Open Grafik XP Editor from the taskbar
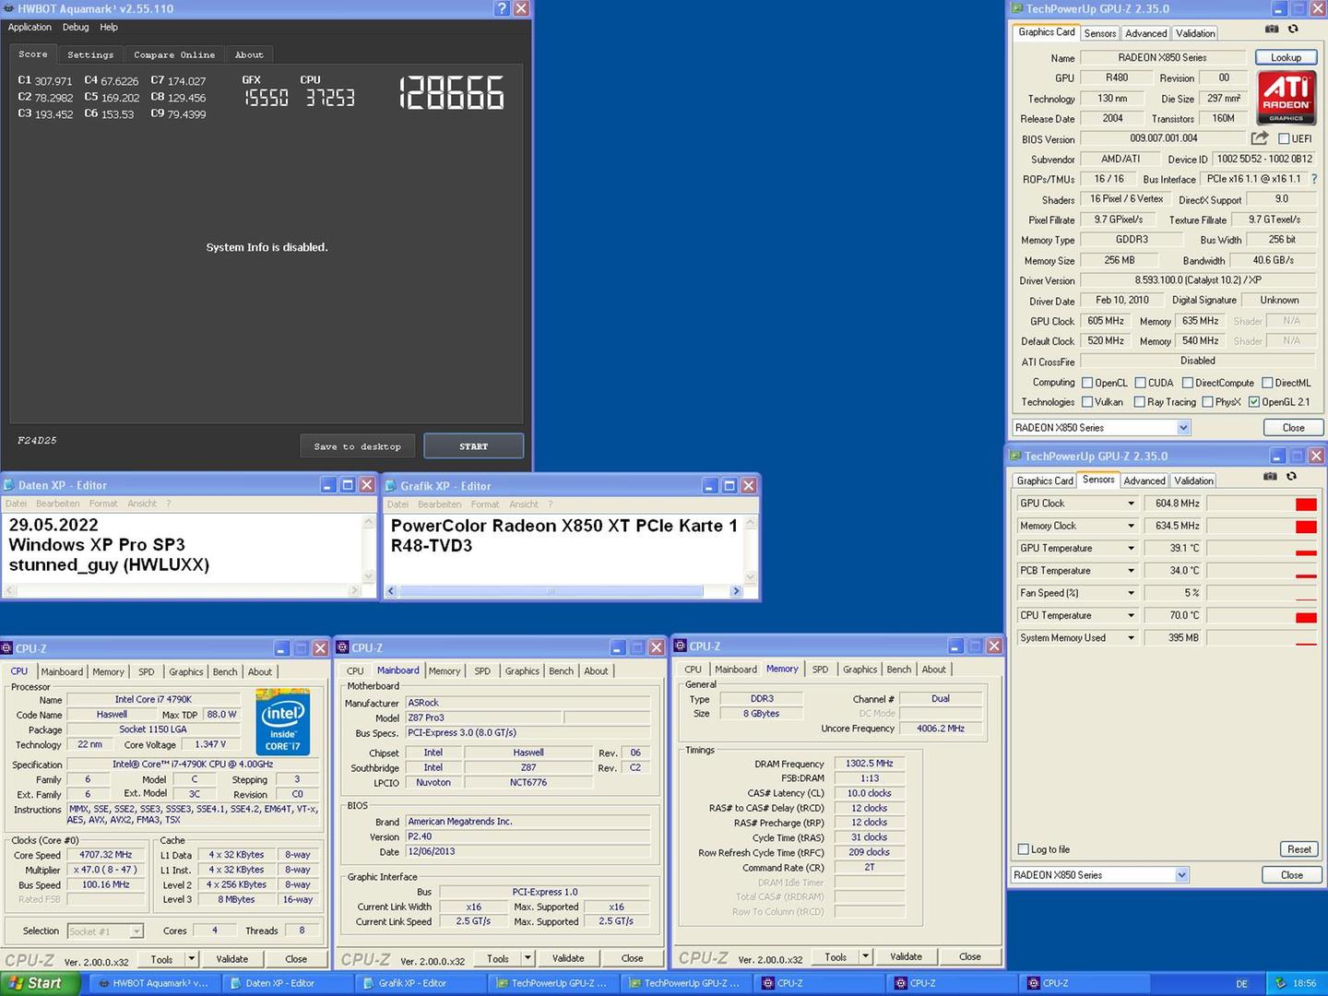Screen dimensions: 1328x996 419,983
